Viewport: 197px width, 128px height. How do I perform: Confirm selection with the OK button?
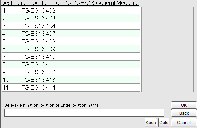point(184,105)
